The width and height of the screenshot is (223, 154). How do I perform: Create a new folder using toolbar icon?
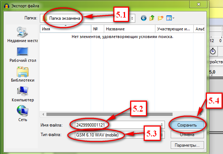(160, 18)
